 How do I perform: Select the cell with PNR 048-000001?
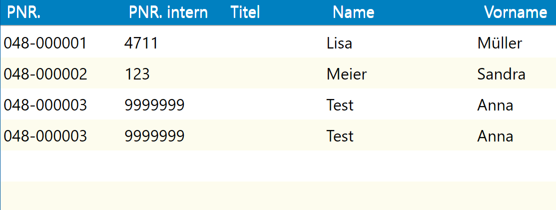[x=45, y=43]
